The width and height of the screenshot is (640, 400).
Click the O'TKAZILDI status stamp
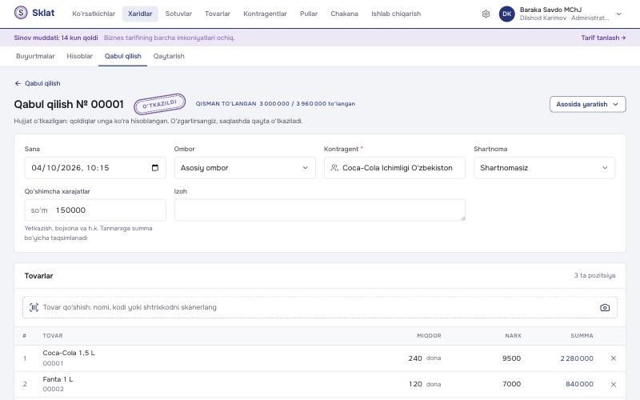(159, 104)
